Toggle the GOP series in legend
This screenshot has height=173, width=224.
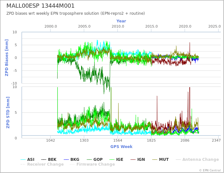[x=95, y=160]
